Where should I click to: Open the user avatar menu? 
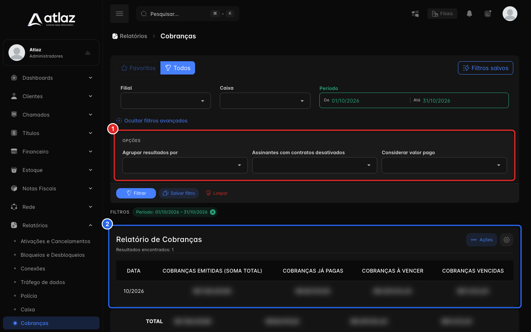pos(510,14)
